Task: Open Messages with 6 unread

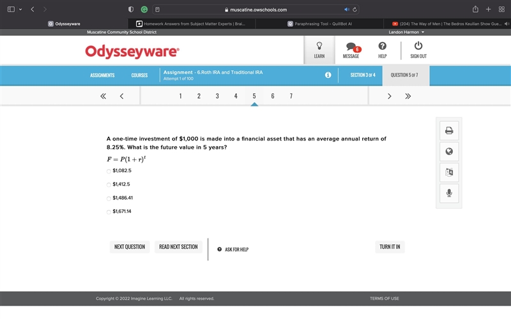Action: tap(351, 50)
